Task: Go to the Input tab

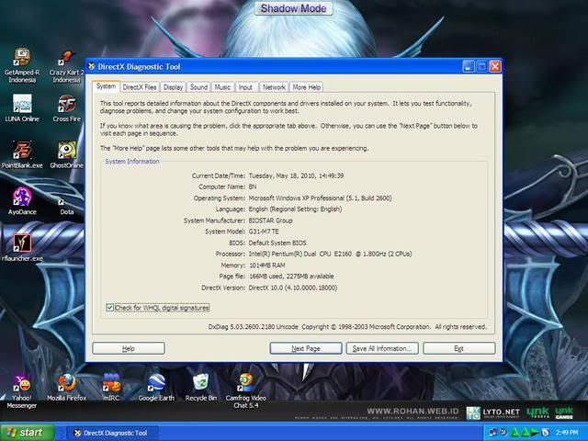Action: tap(245, 87)
